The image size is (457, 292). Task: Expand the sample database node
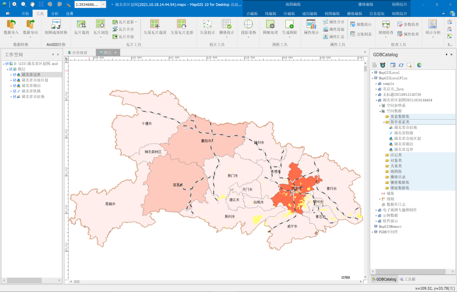[x=376, y=84]
